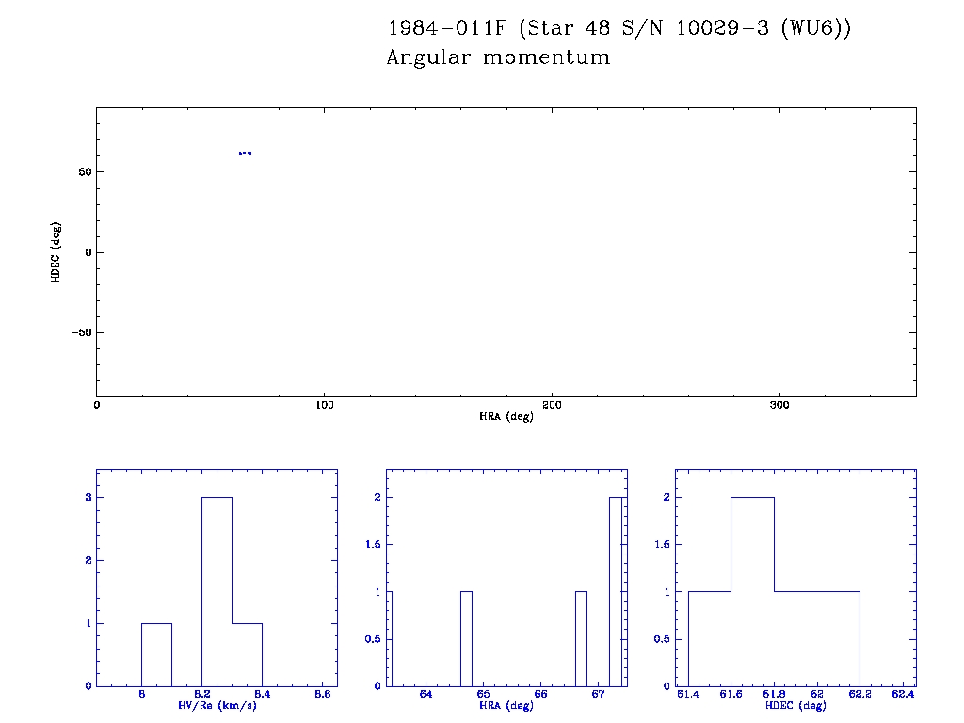Click the 300 tick label on scatter x-axis
The height and width of the screenshot is (723, 964).
(779, 405)
